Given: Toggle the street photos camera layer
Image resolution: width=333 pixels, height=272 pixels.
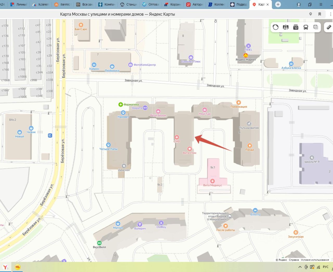Looking at the screenshot, I should coord(296,27).
